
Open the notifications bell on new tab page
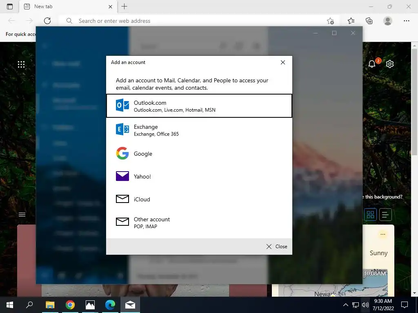coord(372,64)
